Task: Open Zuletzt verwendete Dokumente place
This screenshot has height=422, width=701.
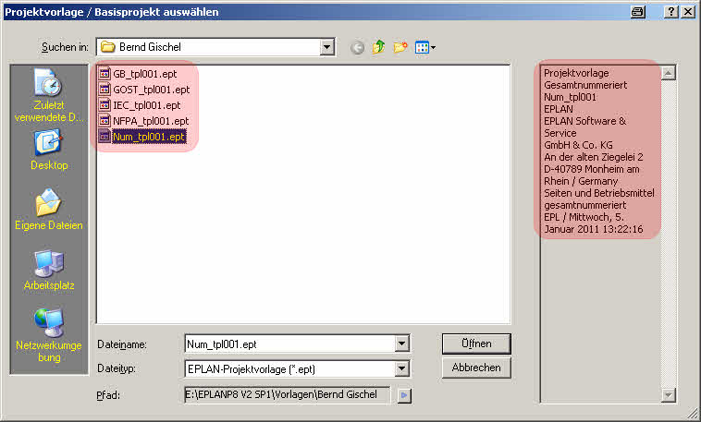Action: (x=49, y=95)
